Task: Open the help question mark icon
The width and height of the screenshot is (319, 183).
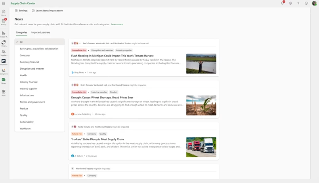Action: tap(298, 3)
